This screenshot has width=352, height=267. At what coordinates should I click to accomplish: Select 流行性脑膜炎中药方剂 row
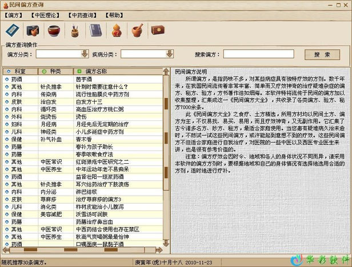pyautogui.click(x=83, y=94)
